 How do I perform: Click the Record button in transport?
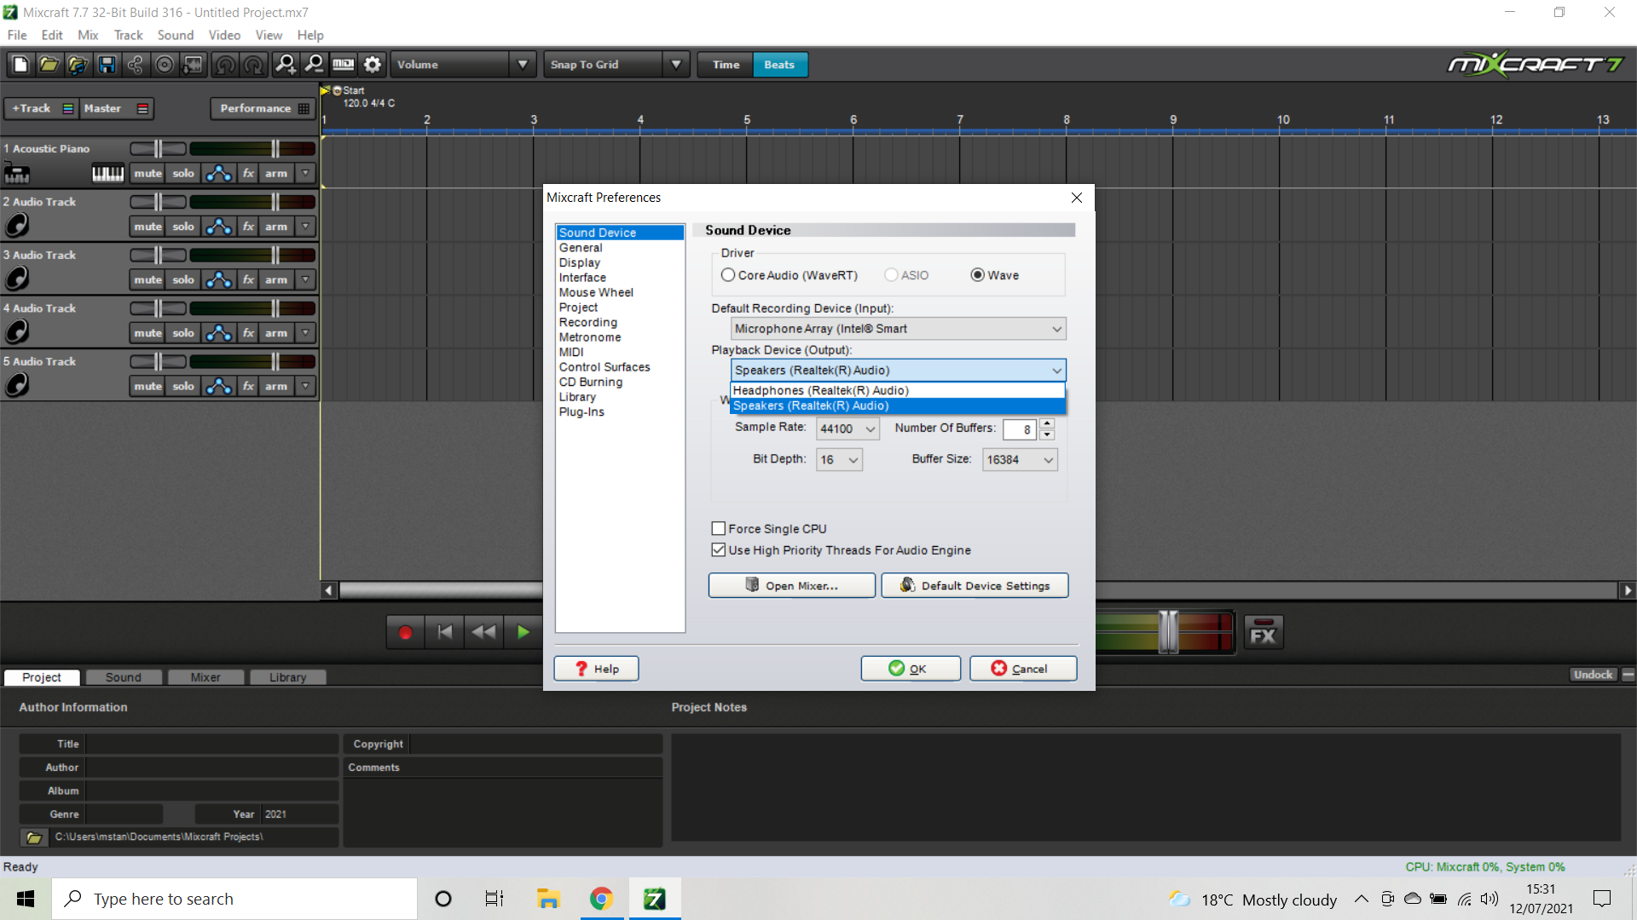[406, 632]
